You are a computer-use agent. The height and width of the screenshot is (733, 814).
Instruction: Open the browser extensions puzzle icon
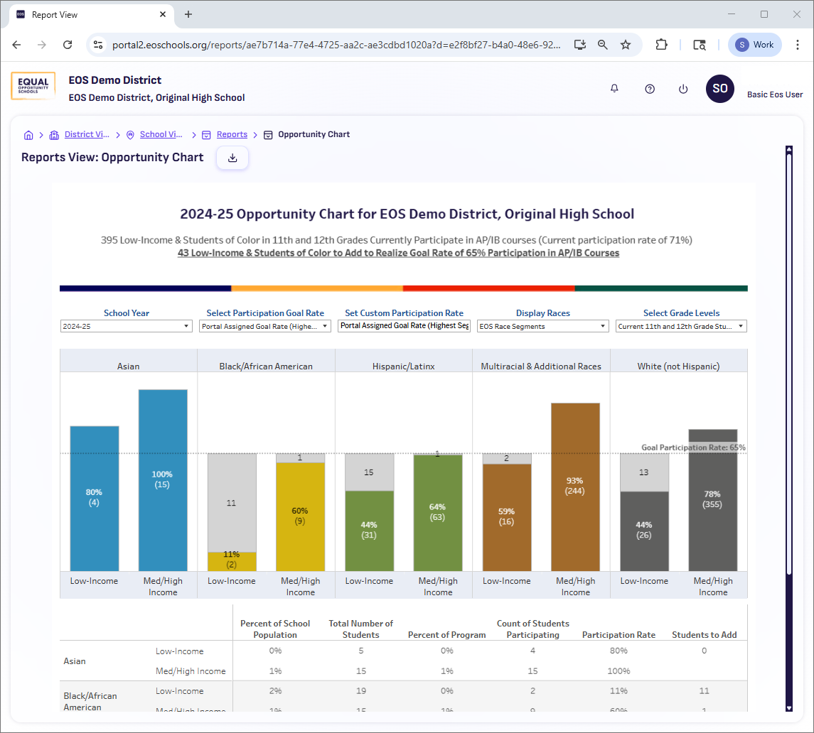[x=661, y=44]
